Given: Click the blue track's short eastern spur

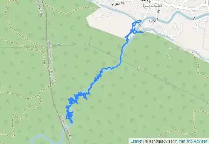Looking at the screenshot, I should click(139, 32).
